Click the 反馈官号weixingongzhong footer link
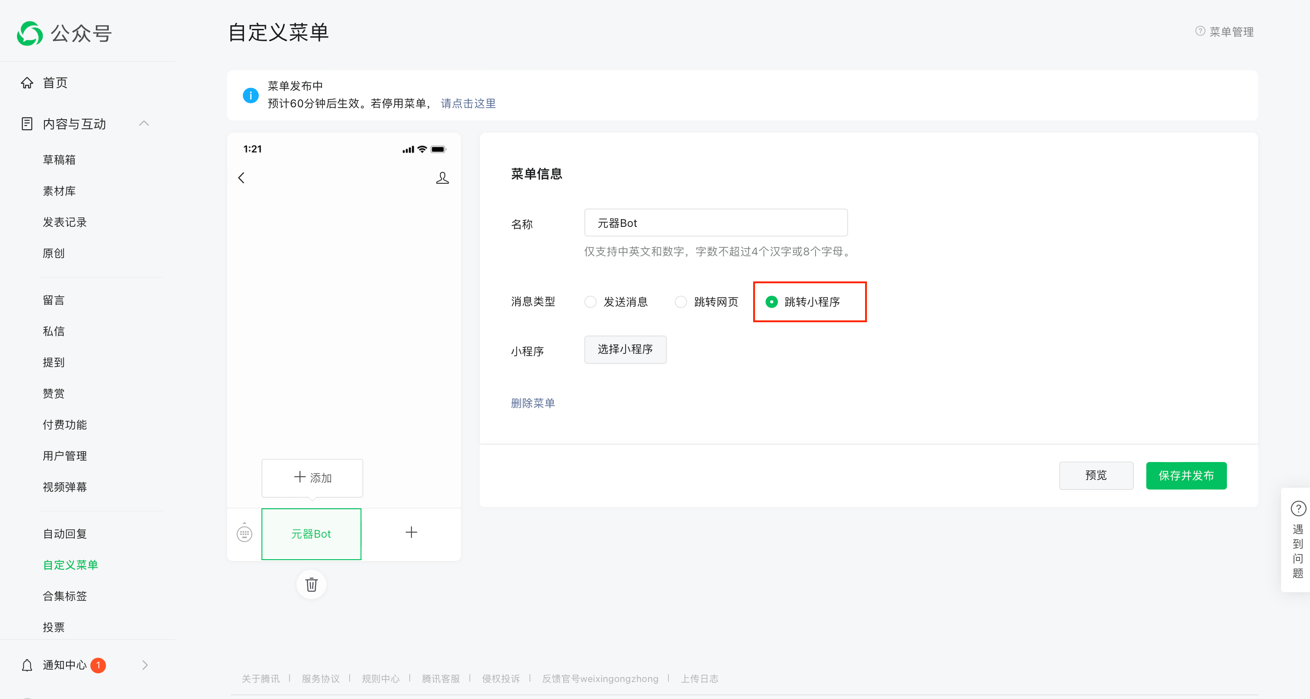1310x699 pixels. 600,679
